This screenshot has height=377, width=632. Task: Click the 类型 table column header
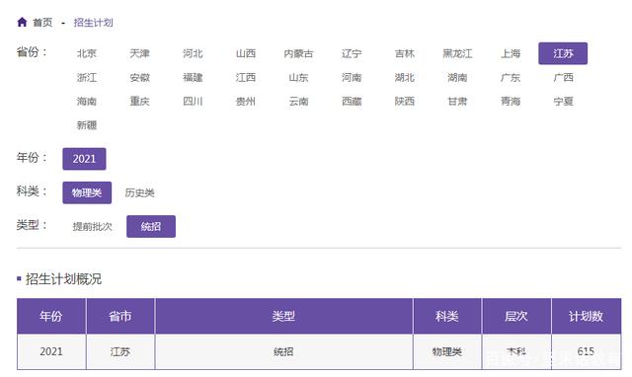(283, 316)
